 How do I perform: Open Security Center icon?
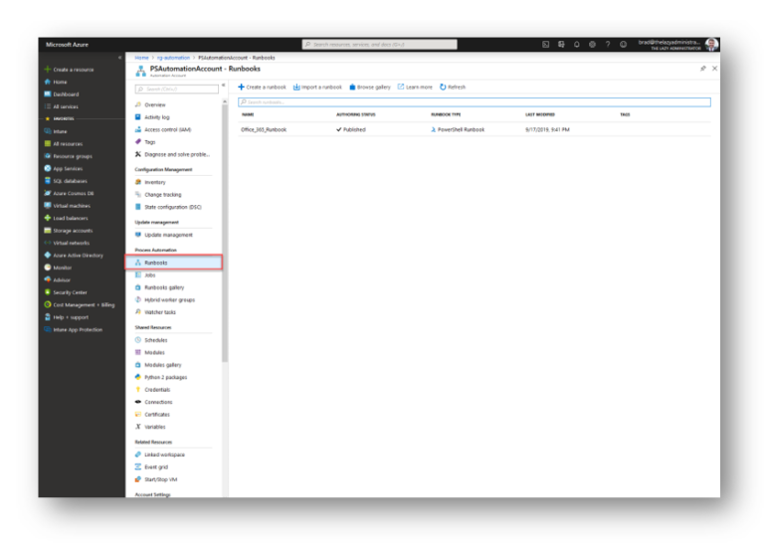(48, 292)
